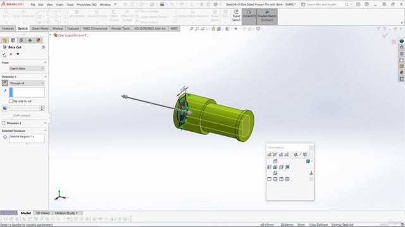405x227 pixels.
Task: Collapse the Direction 1 section chevron
Action: click(45, 77)
